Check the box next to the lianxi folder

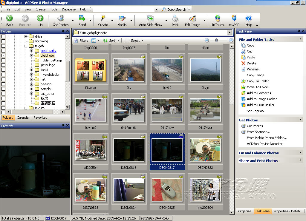tap(3, 70)
